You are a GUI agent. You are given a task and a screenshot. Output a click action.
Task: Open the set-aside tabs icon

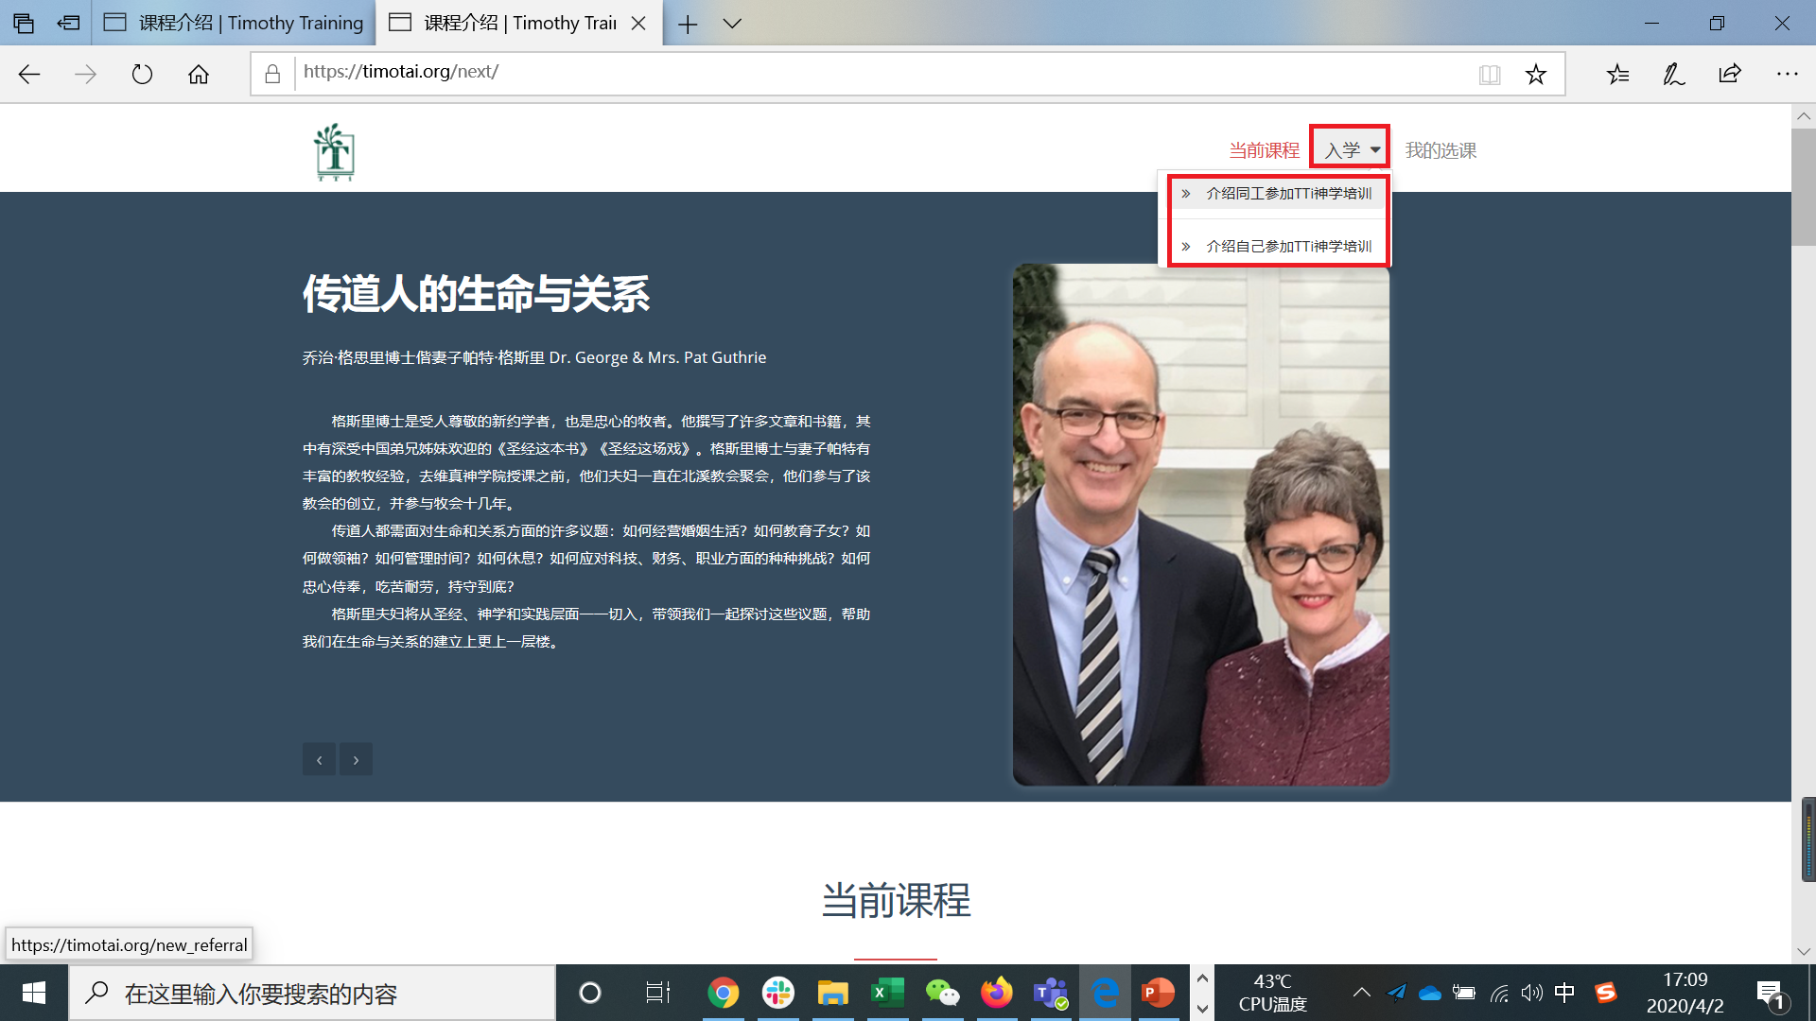coord(24,23)
